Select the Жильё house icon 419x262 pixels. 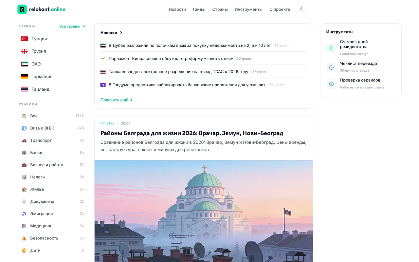(x=24, y=189)
